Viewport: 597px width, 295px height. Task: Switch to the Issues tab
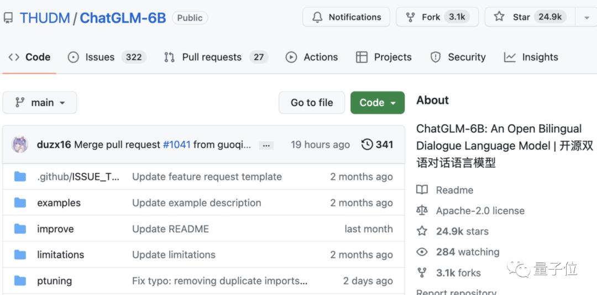107,57
